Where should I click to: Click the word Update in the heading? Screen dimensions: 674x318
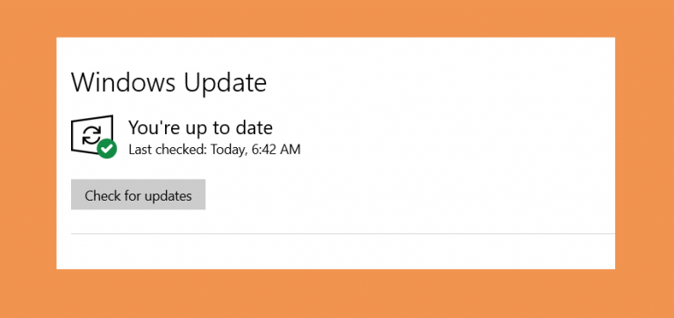[226, 83]
